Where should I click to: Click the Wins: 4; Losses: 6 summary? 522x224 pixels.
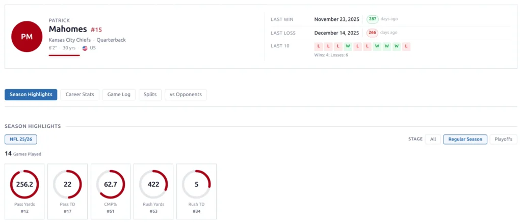tap(331, 55)
